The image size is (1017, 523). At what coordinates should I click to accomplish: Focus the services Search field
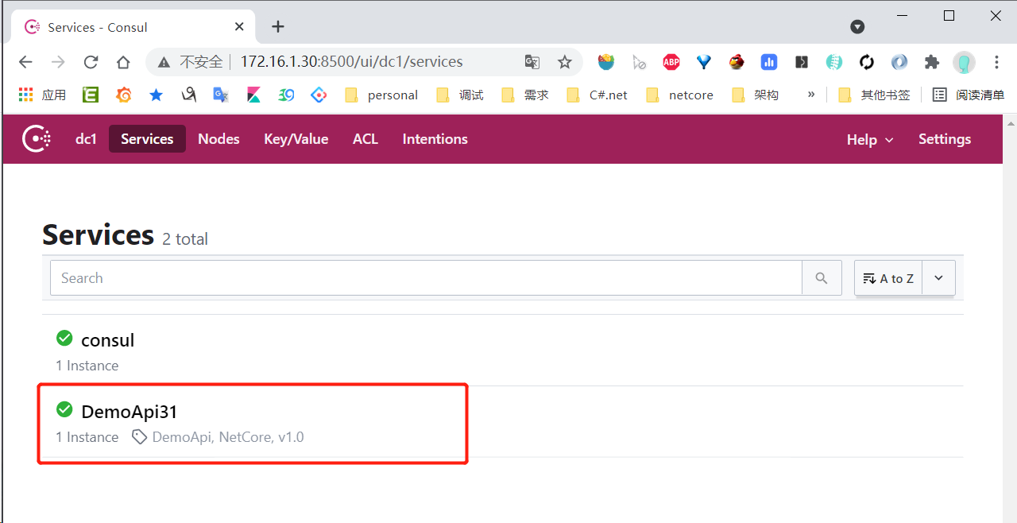click(x=426, y=278)
